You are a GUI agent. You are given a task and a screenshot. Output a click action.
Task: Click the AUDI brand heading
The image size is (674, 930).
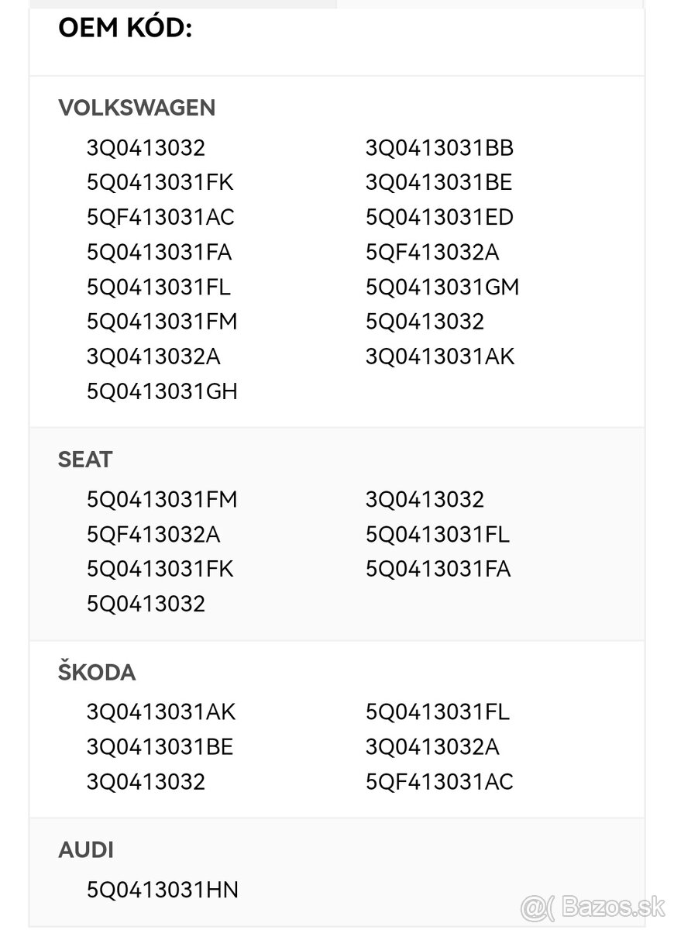86,850
